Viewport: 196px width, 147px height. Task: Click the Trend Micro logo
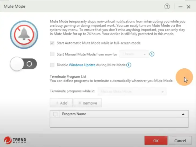15,140
